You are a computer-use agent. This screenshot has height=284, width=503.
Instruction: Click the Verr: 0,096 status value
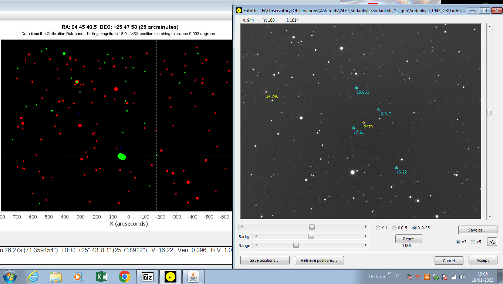pyautogui.click(x=192, y=250)
